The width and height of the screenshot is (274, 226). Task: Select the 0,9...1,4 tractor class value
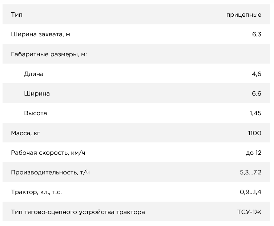250,192
